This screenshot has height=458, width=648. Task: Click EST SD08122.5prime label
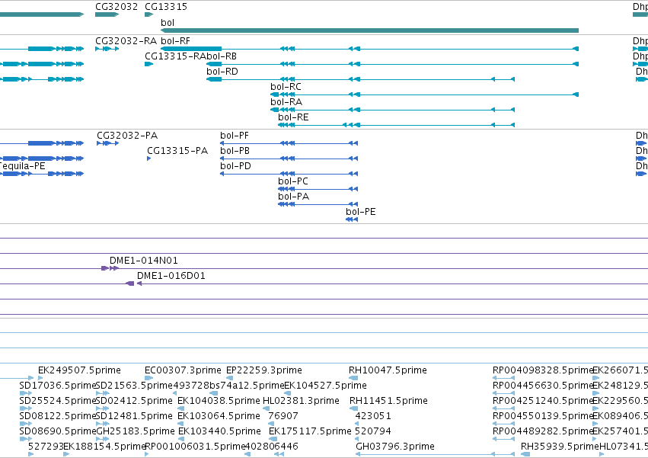point(58,416)
